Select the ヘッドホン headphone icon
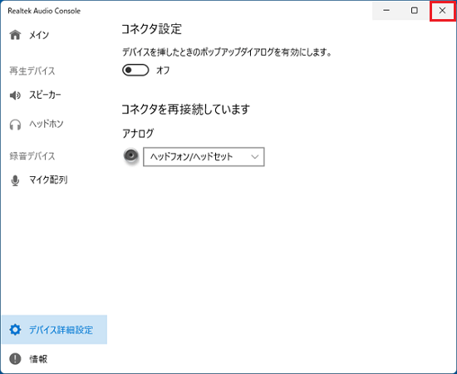 pyautogui.click(x=15, y=125)
